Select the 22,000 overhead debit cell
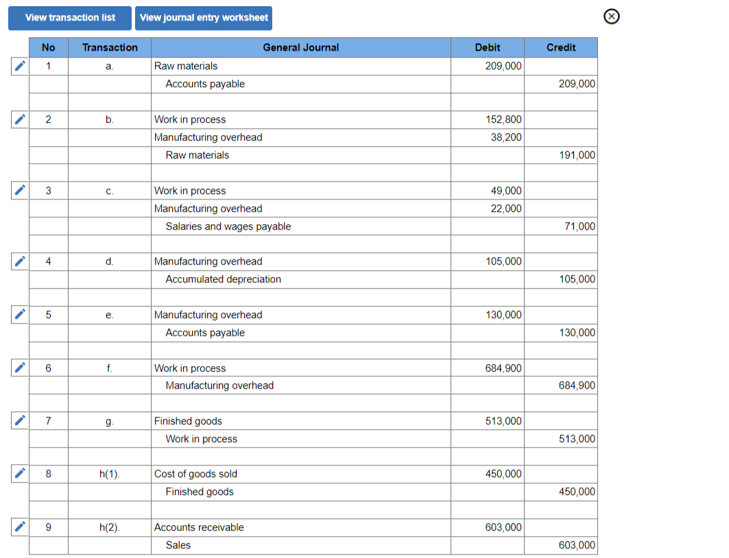 click(x=487, y=208)
